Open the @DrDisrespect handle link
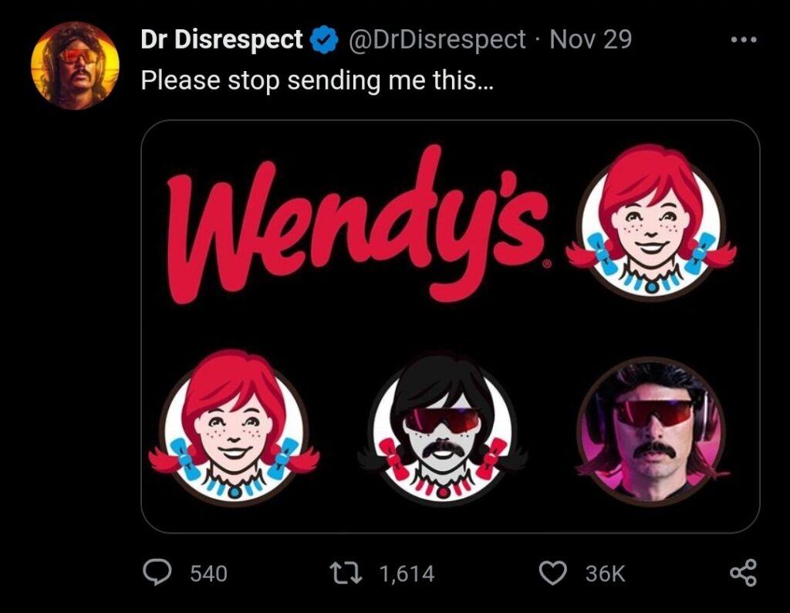This screenshot has height=613, width=790. (438, 39)
